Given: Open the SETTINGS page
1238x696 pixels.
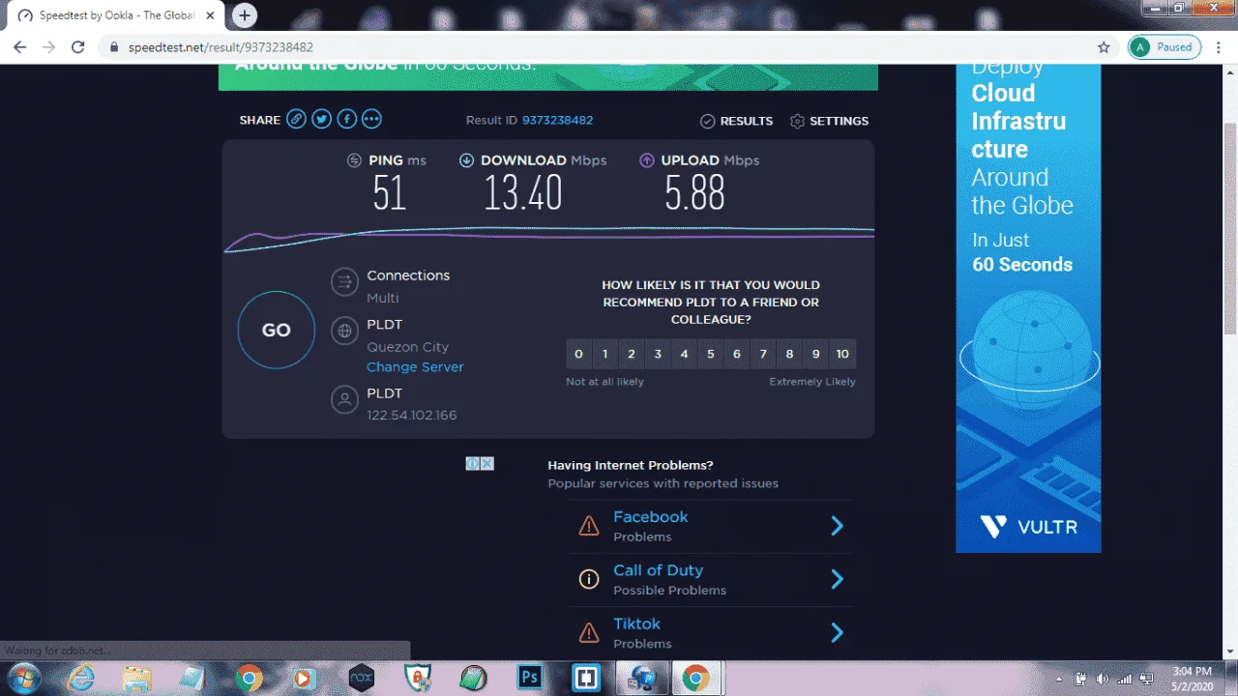Looking at the screenshot, I should [x=840, y=121].
